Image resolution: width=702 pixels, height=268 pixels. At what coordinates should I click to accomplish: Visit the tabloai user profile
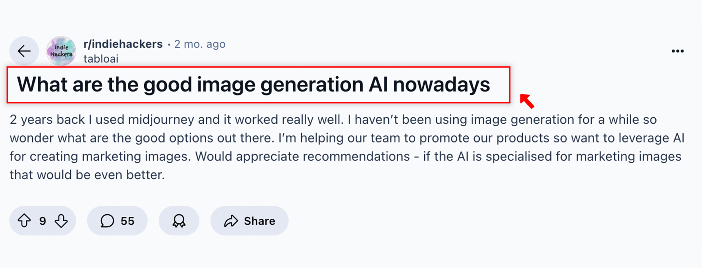coord(101,59)
